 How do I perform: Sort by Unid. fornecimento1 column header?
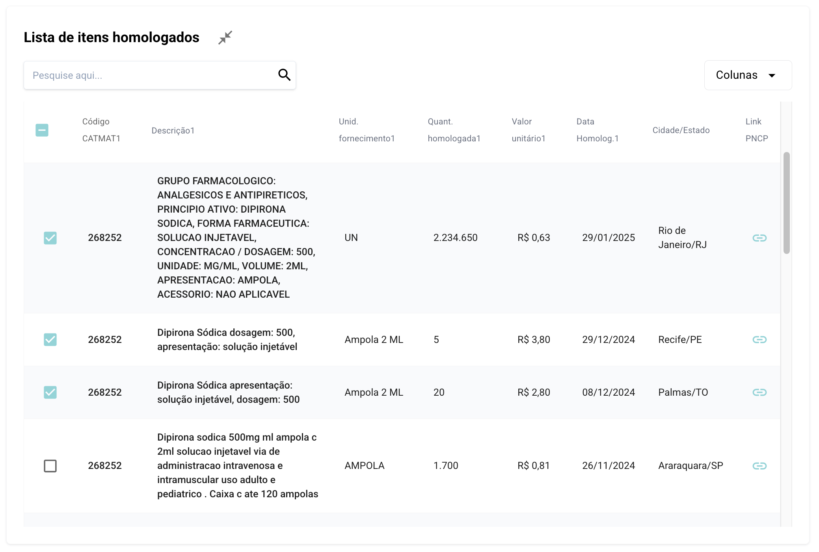point(367,130)
